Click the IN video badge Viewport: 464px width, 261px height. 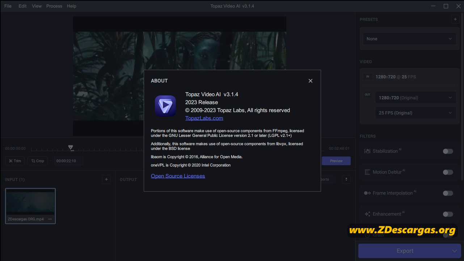(368, 77)
